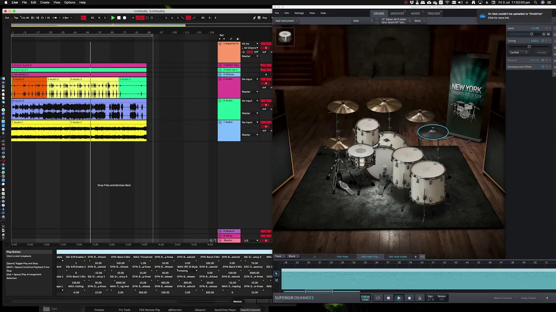Image resolution: width=556 pixels, height=312 pixels.
Task: Stop Superior Drummer playback
Action: pos(388,298)
